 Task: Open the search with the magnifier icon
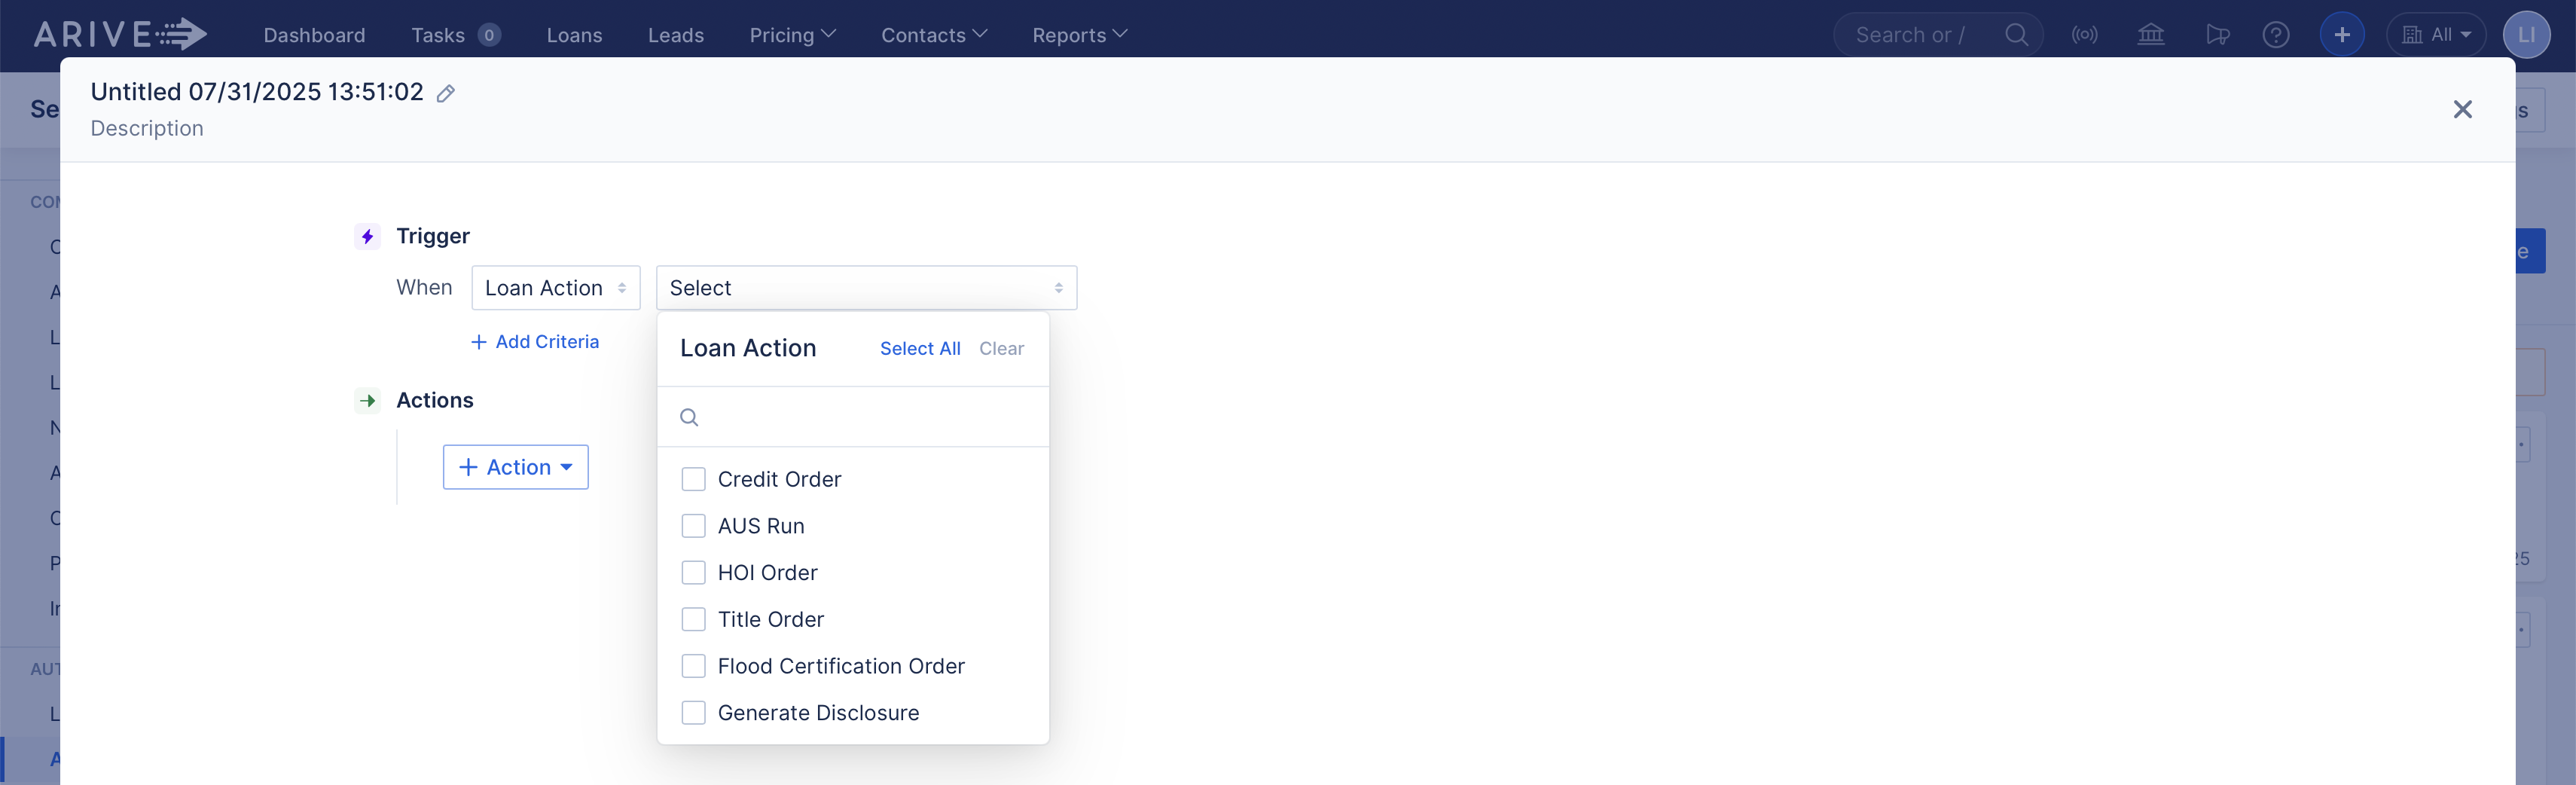pos(2016,34)
